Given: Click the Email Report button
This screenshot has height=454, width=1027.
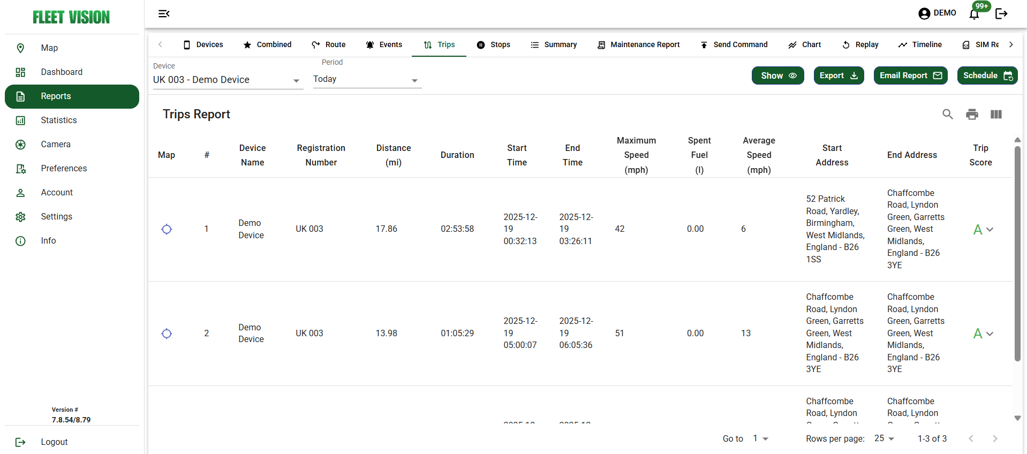Looking at the screenshot, I should [x=910, y=75].
